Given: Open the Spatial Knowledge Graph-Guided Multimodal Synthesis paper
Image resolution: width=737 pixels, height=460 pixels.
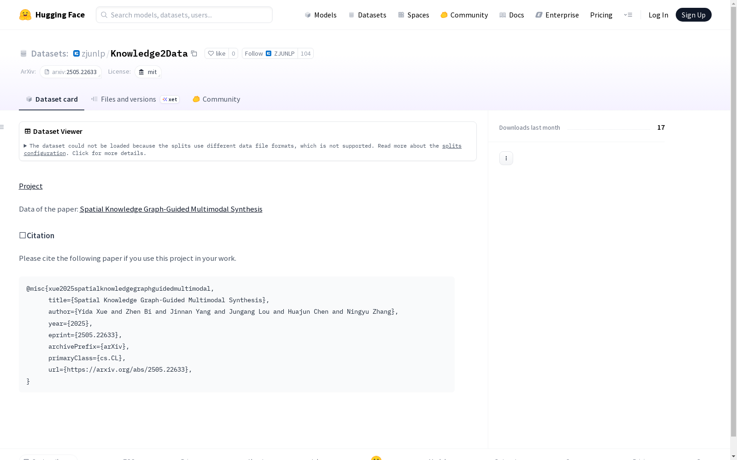Looking at the screenshot, I should click(x=171, y=209).
